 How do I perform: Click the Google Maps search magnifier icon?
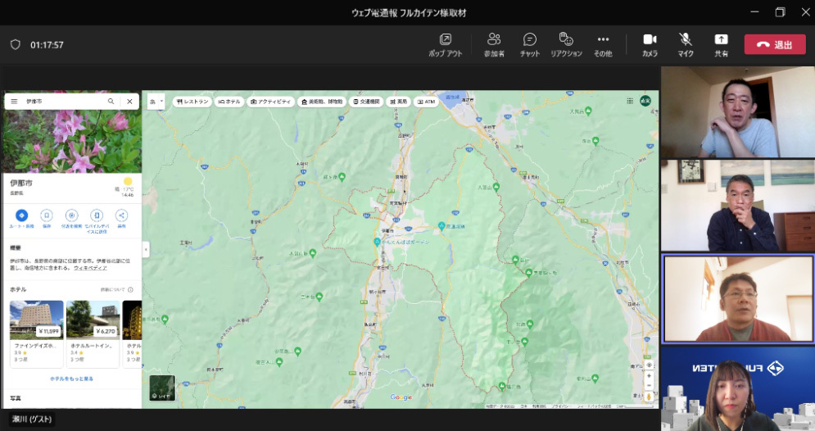(111, 102)
